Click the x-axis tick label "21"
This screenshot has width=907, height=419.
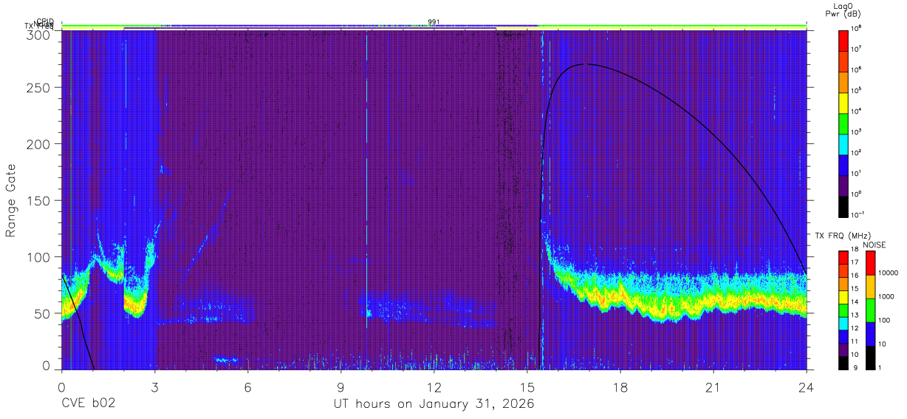point(713,387)
